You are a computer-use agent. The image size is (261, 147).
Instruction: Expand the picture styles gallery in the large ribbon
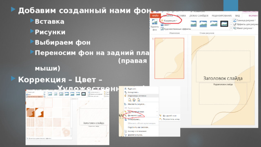point(231,28)
